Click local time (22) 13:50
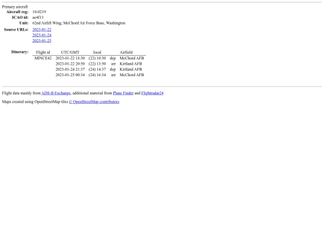The width and height of the screenshot is (324, 243). 97,64
